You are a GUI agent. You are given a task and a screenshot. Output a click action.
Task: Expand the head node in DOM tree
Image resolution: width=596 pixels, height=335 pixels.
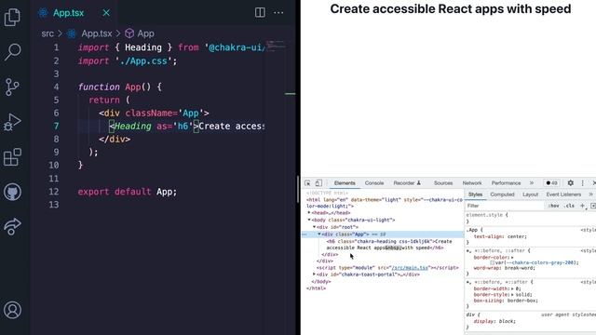tap(309, 213)
